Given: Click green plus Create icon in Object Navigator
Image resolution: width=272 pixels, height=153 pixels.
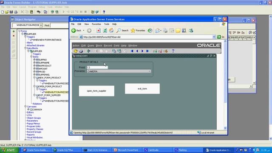Looking at the screenshot, I should click(14, 31).
